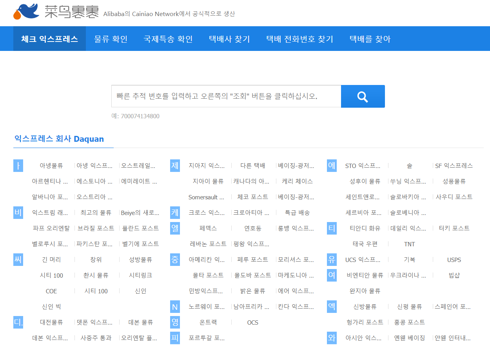Open the 옌웬 베이징 link
The width and height of the screenshot is (490, 345).
pos(409,338)
